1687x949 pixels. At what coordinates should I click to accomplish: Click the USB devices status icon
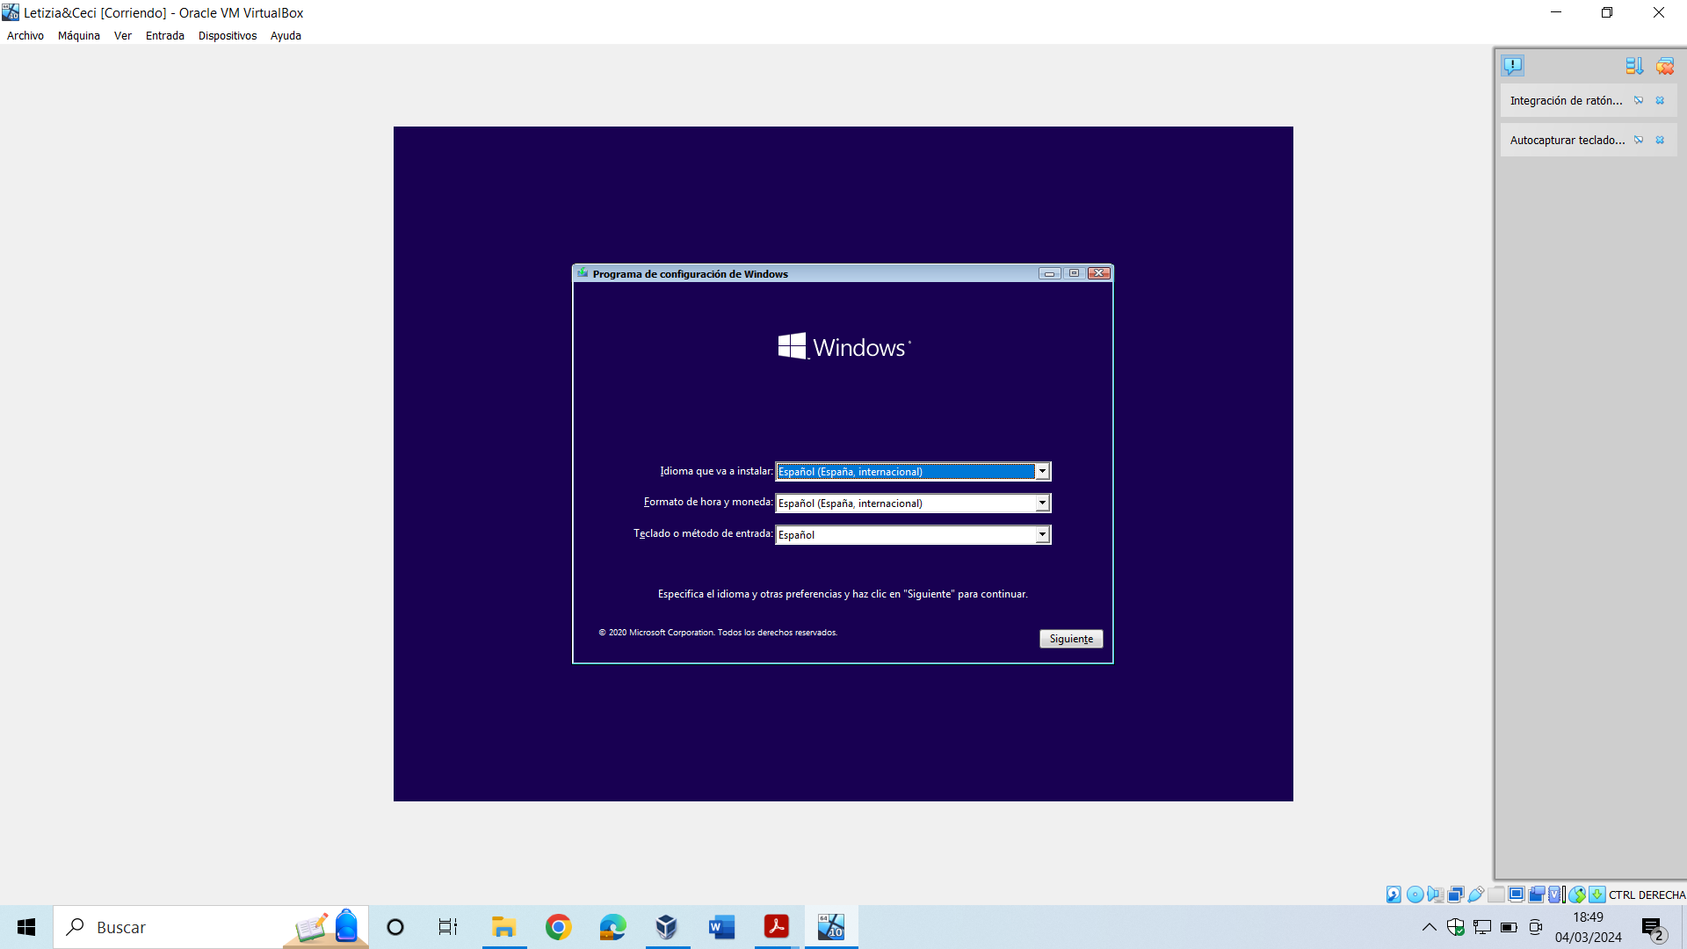coord(1476,895)
